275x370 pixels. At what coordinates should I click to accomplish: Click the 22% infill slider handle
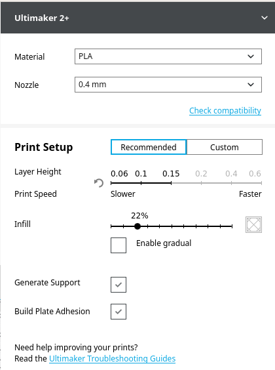click(x=137, y=226)
